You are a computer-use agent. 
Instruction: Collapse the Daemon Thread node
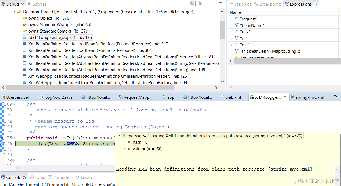[14, 12]
